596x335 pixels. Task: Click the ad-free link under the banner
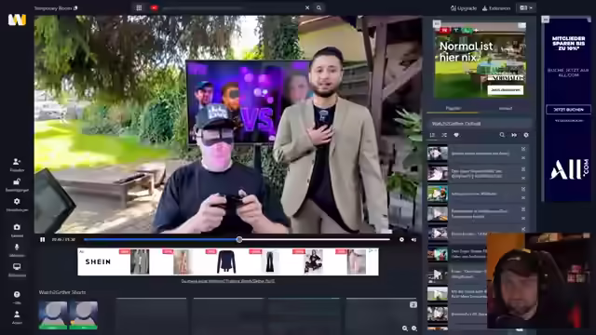[228, 281]
